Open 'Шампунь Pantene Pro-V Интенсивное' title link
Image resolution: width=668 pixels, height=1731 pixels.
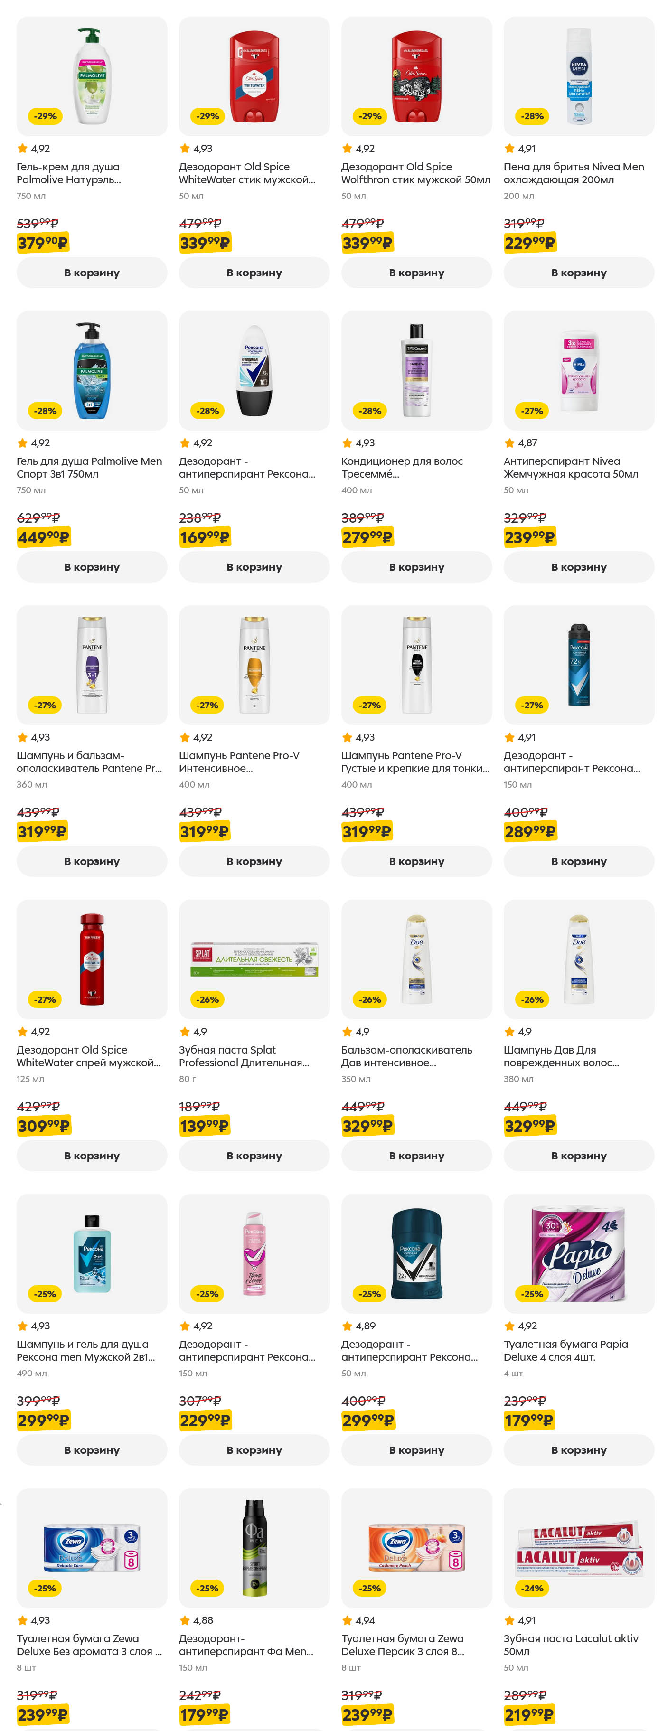pyautogui.click(x=239, y=762)
